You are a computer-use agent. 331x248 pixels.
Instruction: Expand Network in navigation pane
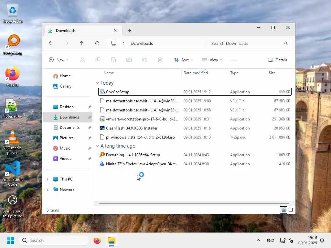[x=48, y=190]
